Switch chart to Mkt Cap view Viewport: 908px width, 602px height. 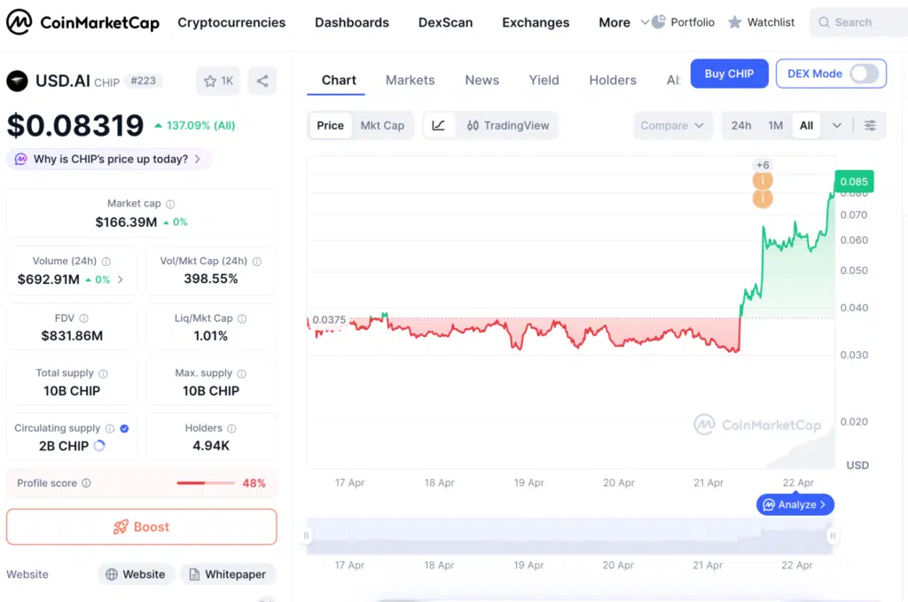pyautogui.click(x=382, y=125)
